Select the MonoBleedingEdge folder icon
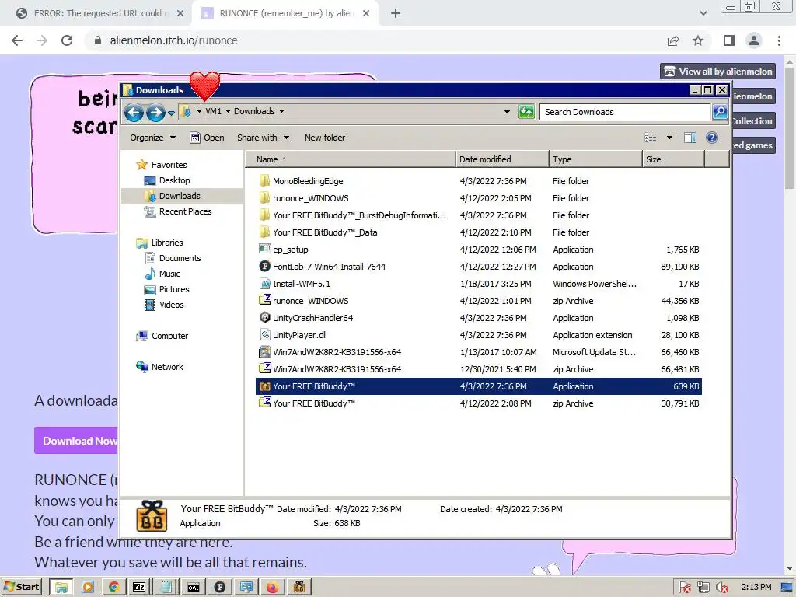This screenshot has width=796, height=597. click(x=264, y=180)
